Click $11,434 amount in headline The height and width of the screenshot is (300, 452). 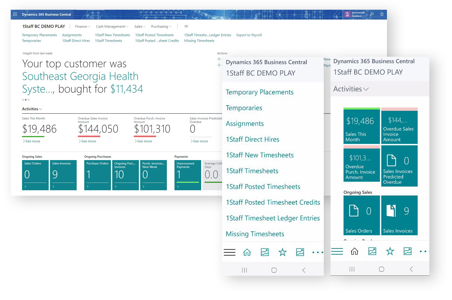(x=127, y=89)
